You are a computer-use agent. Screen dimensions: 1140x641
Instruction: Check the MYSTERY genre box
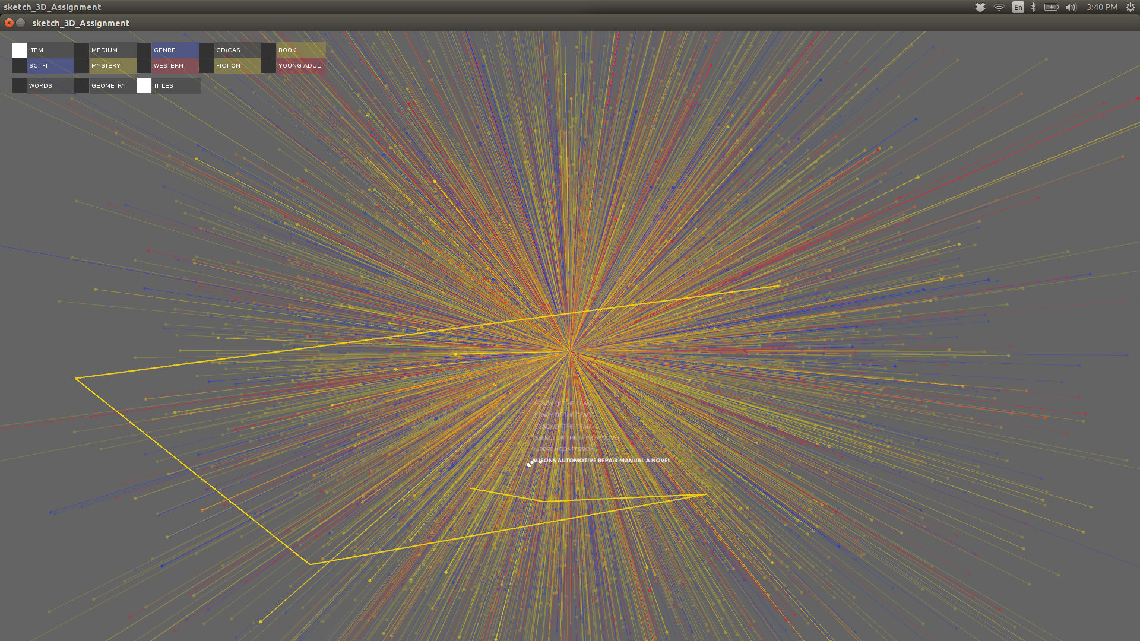pyautogui.click(x=81, y=66)
